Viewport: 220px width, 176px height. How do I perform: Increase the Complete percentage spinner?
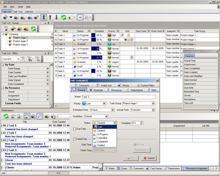coord(141,122)
